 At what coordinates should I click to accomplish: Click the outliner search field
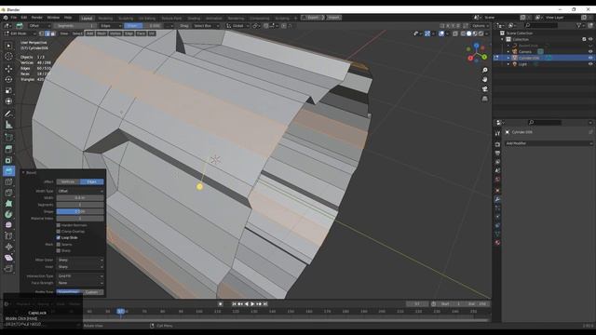point(541,25)
